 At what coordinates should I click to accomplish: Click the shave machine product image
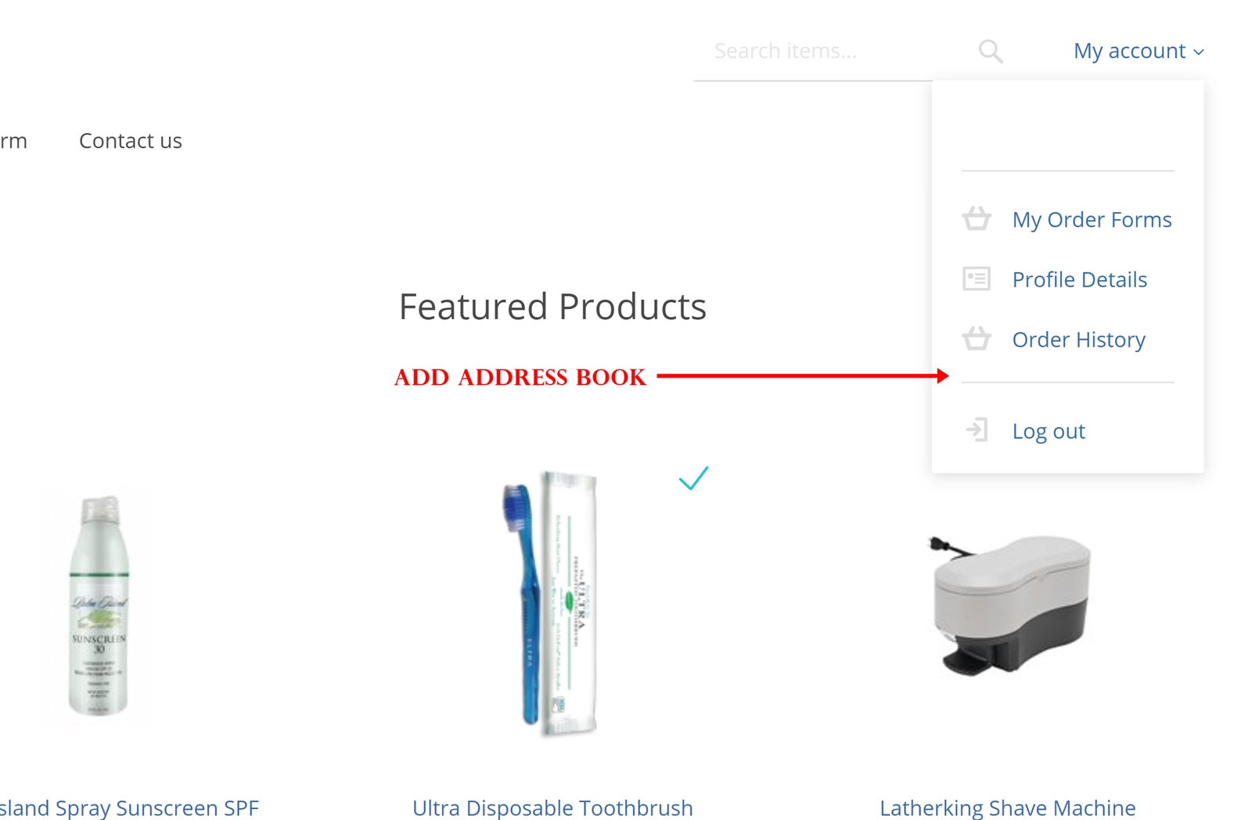1009,604
